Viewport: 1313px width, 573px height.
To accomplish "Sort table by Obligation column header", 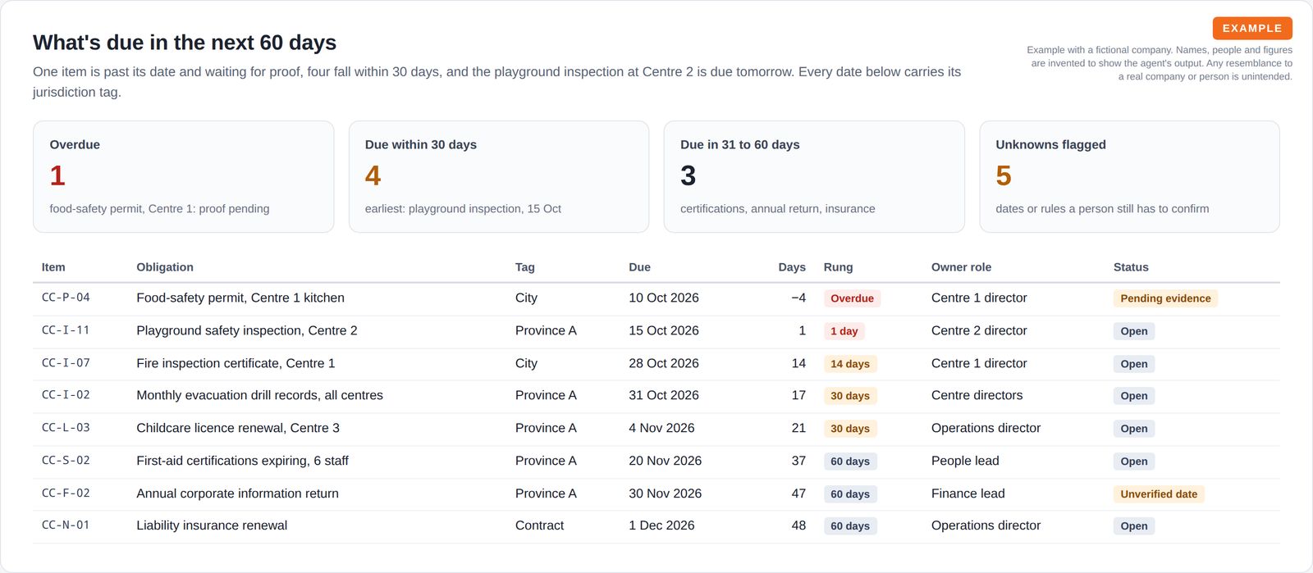I will pyautogui.click(x=165, y=267).
